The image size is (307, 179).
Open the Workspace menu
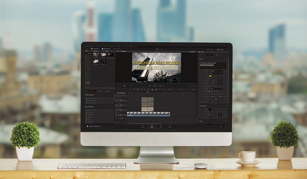point(131,45)
